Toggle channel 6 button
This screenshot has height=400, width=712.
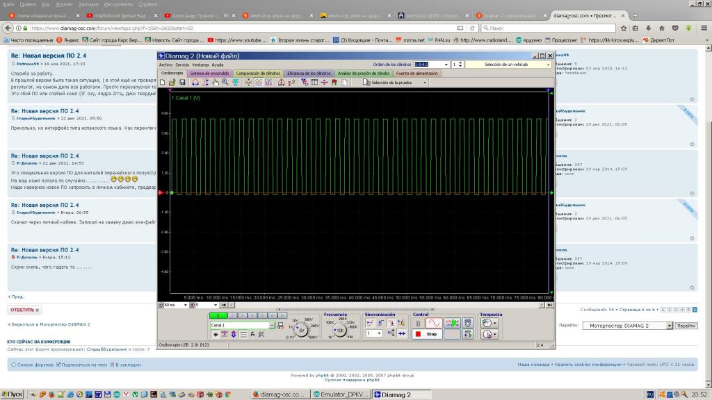coord(273,315)
